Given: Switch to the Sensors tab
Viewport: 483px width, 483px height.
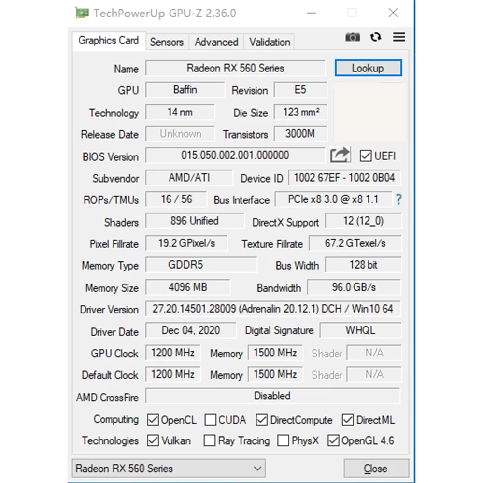Looking at the screenshot, I should 167,42.
